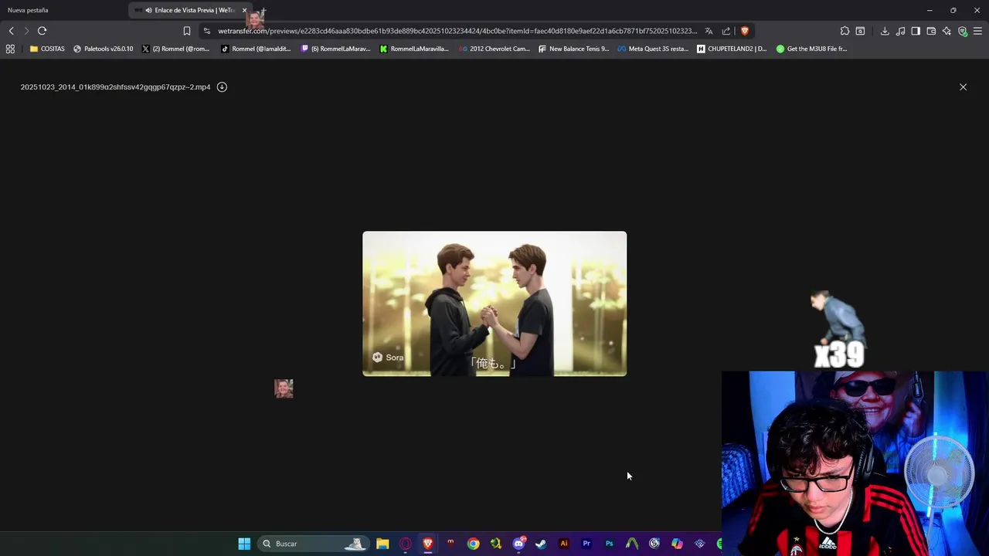Open Steam from the taskbar

tap(541, 544)
